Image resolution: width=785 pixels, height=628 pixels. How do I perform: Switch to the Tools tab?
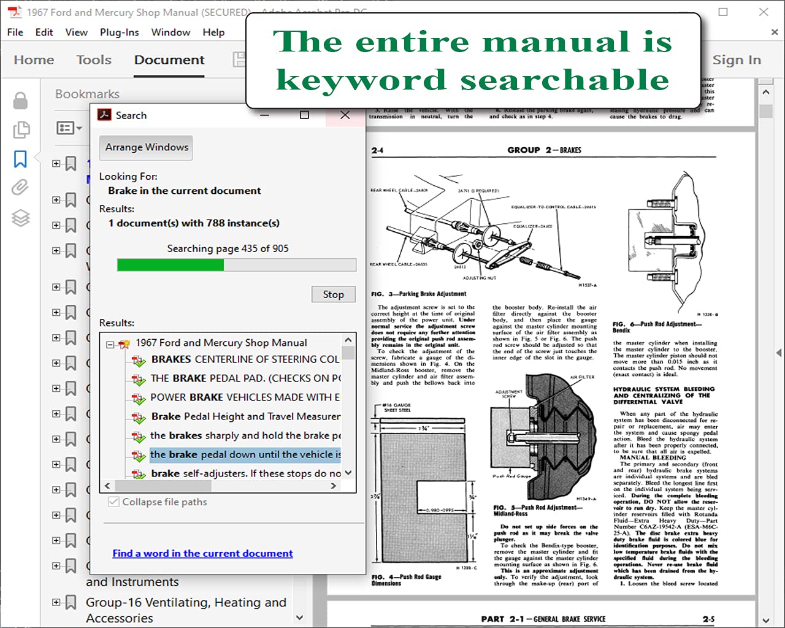pyautogui.click(x=94, y=59)
